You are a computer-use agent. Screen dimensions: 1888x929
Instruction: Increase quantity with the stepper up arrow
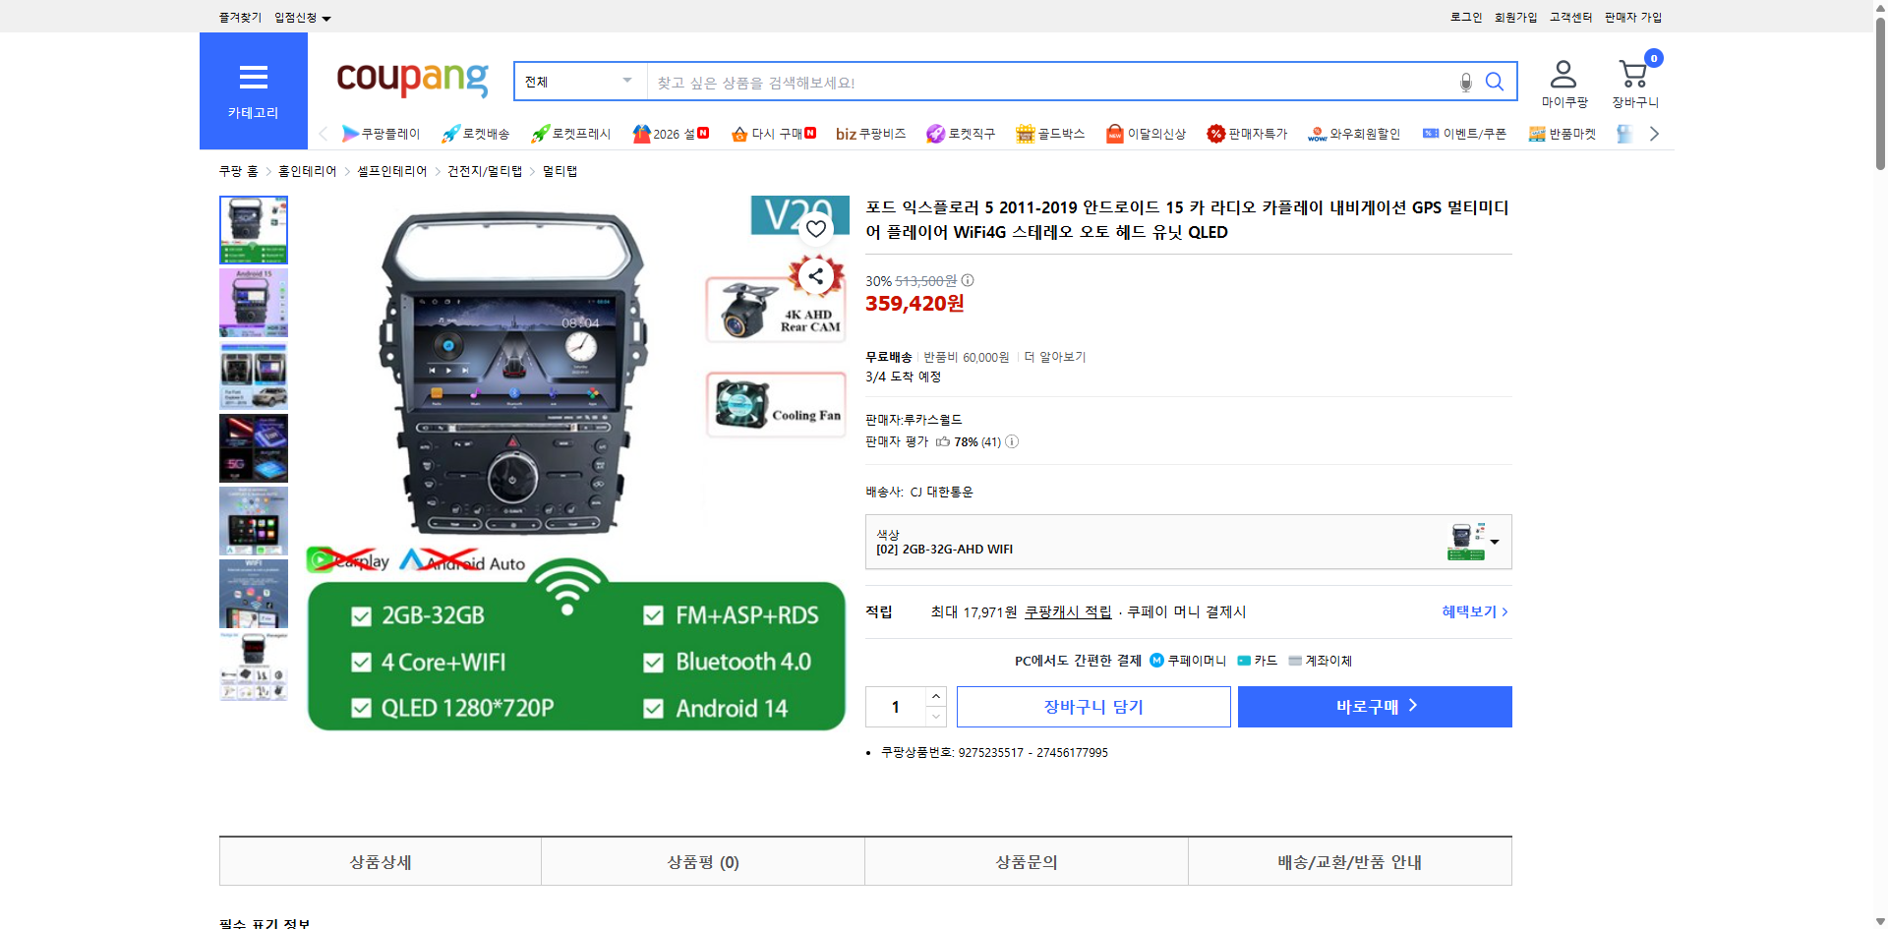(x=935, y=697)
